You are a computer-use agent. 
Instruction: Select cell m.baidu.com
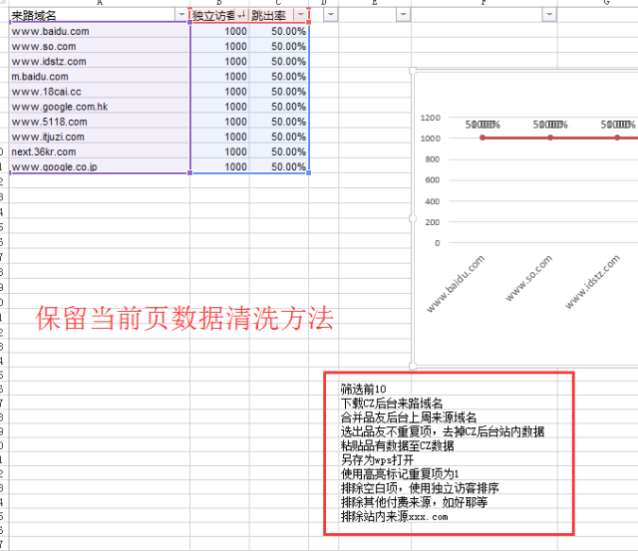100,77
